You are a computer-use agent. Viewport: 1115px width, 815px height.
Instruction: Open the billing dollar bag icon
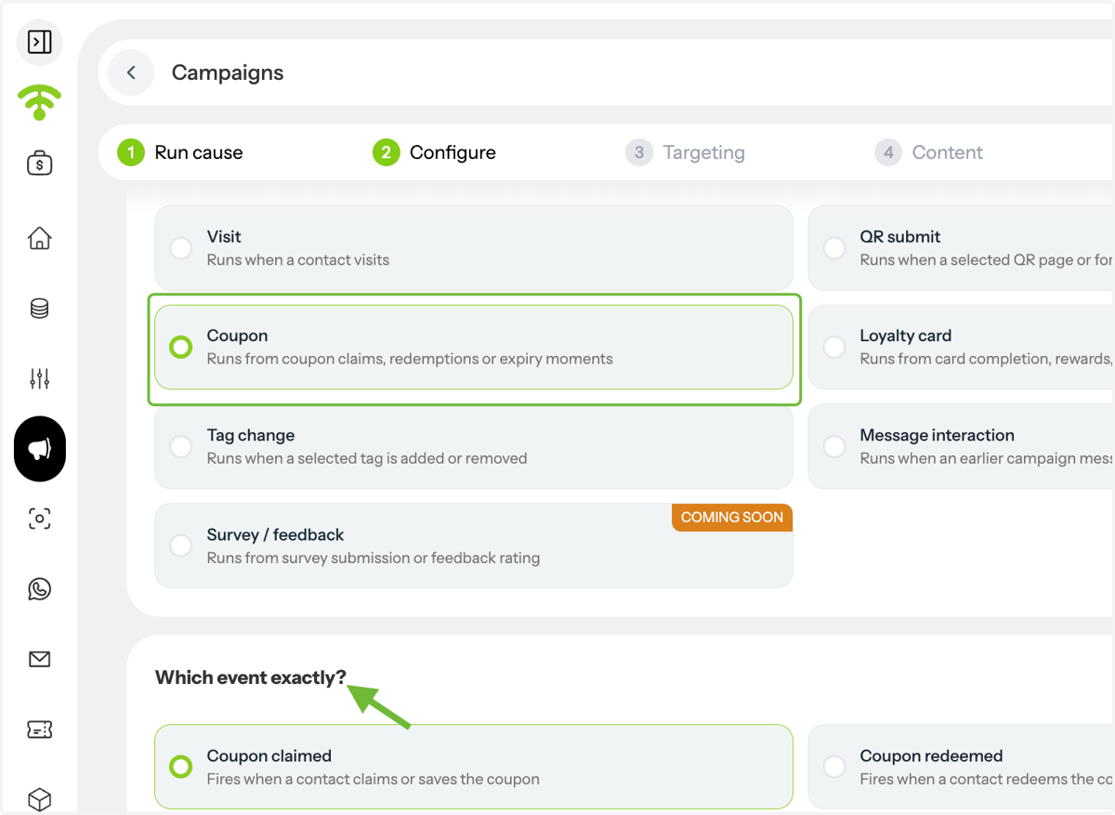(x=39, y=164)
